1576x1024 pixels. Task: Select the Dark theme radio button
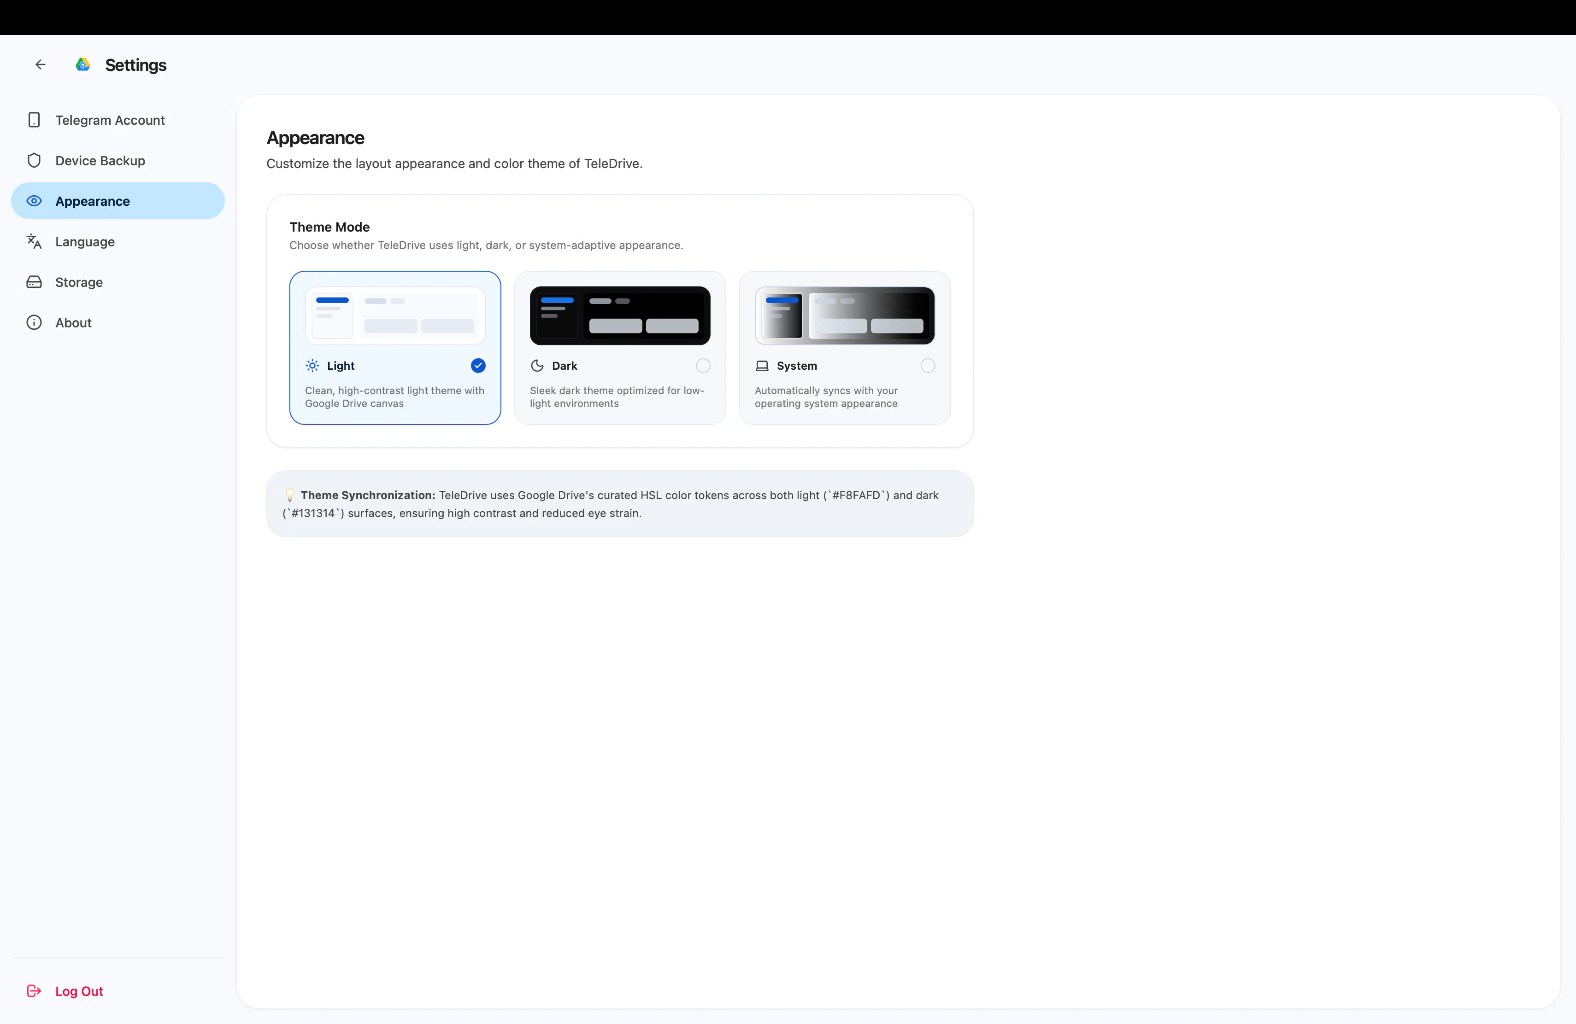(x=703, y=365)
